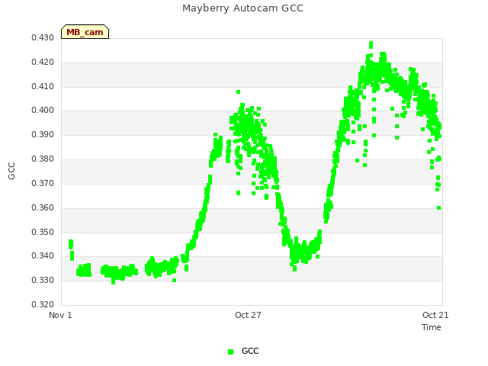Click the highest data point near 0.428
Image resolution: width=488 pixels, height=366 pixels.
tap(371, 43)
